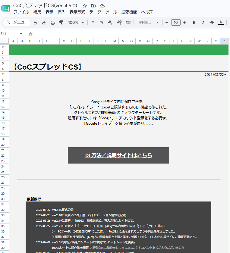This screenshot has width=230, height=253.
Task: Click the 2022-03-23 ver2.18 update line
Action: coord(81,215)
